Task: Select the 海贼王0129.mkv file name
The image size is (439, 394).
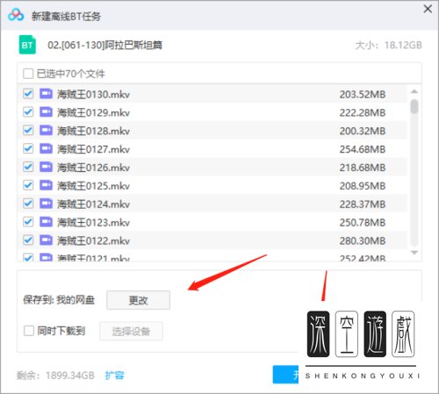Action: tap(93, 112)
